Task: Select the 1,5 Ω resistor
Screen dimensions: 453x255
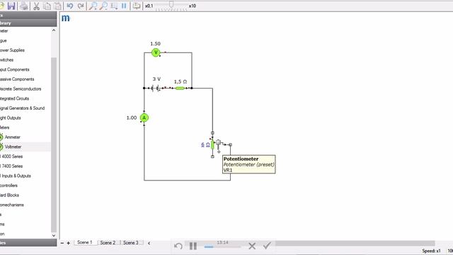Action: pyautogui.click(x=180, y=88)
